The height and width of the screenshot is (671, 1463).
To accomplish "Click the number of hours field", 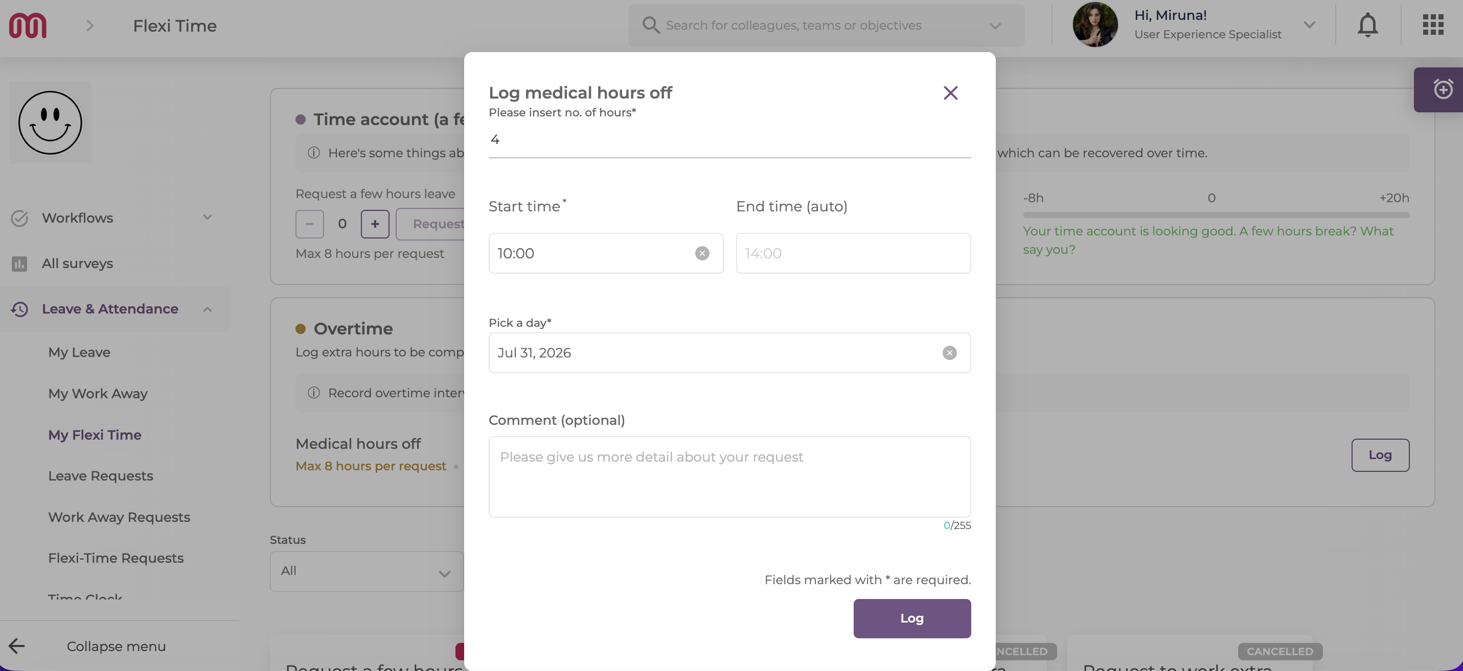I will 729,139.
